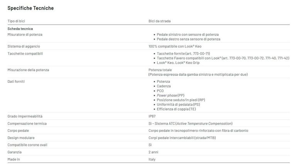Click Pedale destro senza sensore di potenza
Image resolution: width=297 pixels, height=164 pixels.
pos(189,39)
